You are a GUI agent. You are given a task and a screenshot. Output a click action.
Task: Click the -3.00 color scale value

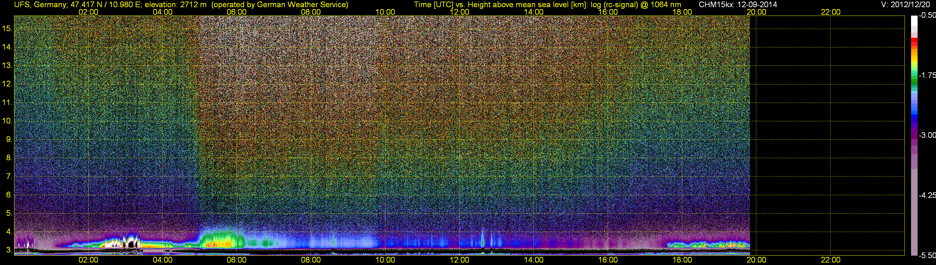pyautogui.click(x=927, y=135)
